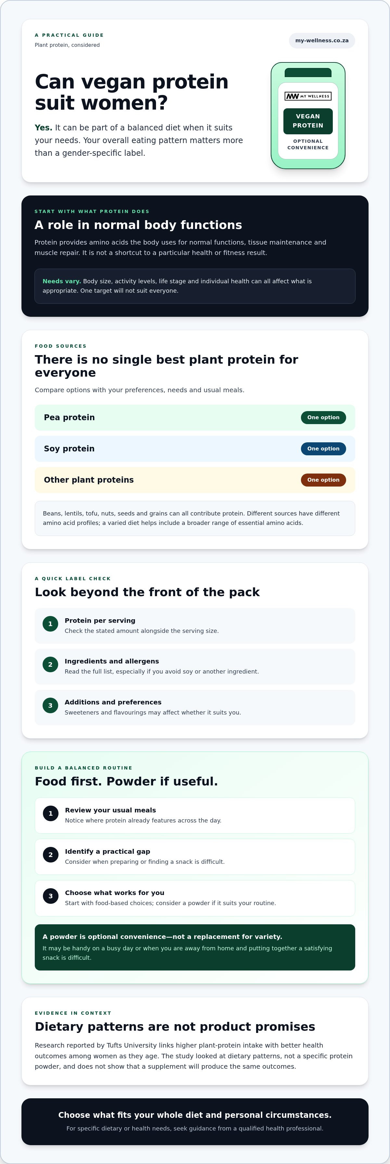The image size is (390, 1164).
Task: Click the green One option badge for Pea
Action: [x=323, y=418]
